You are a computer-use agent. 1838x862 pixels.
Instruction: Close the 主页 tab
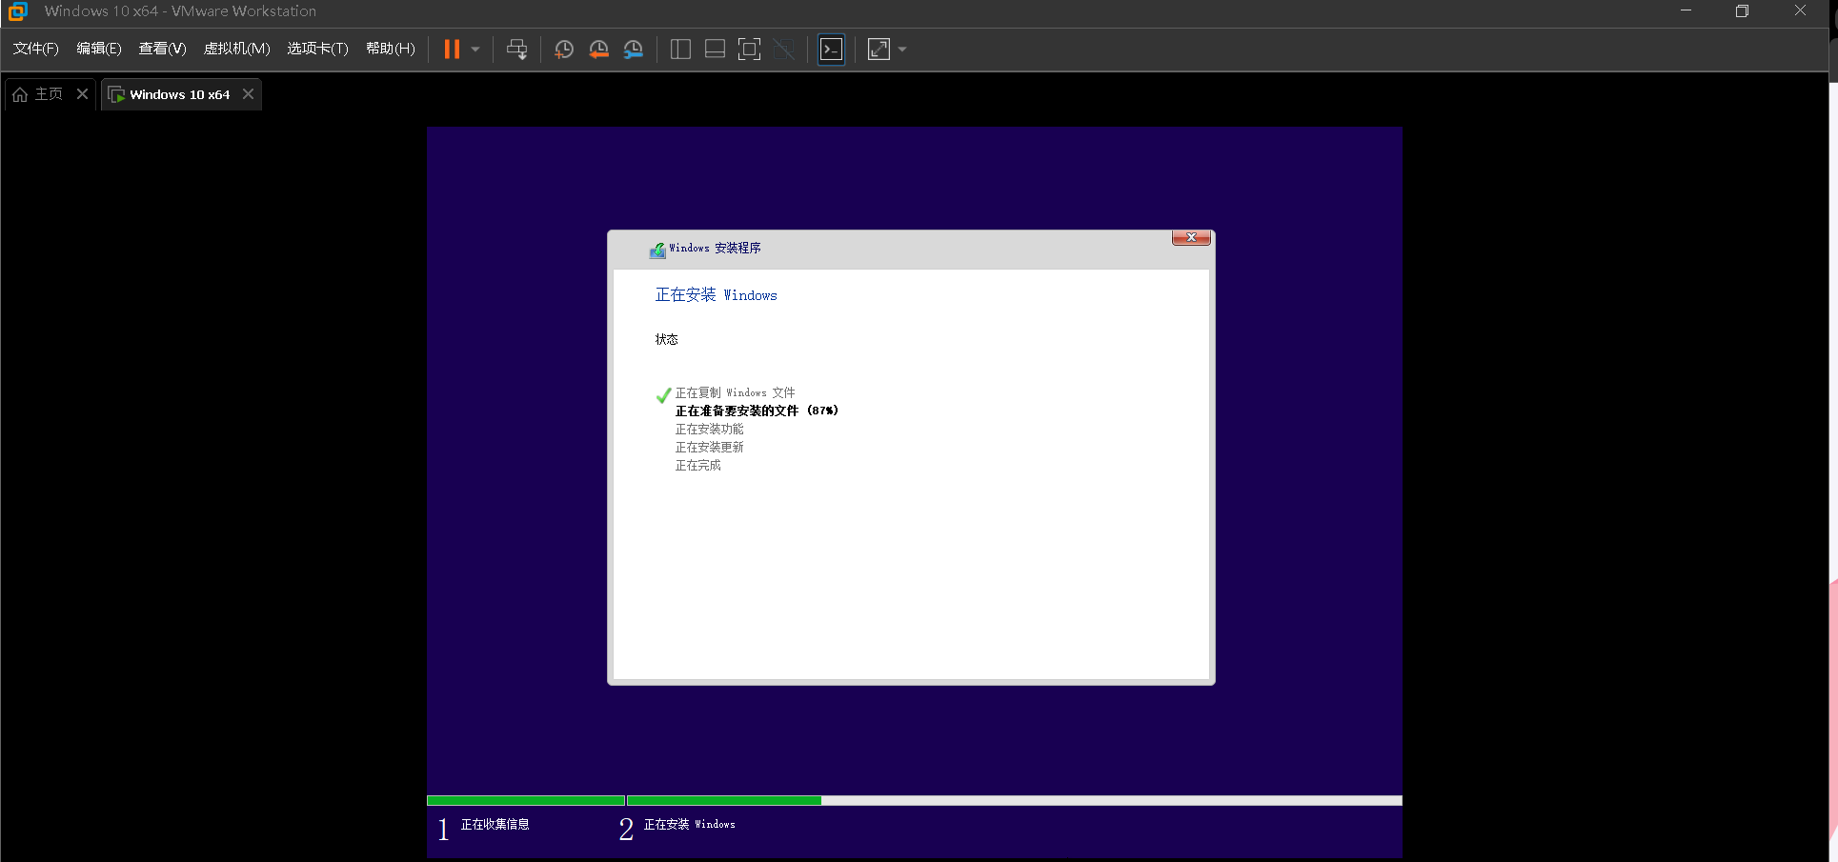tap(82, 93)
